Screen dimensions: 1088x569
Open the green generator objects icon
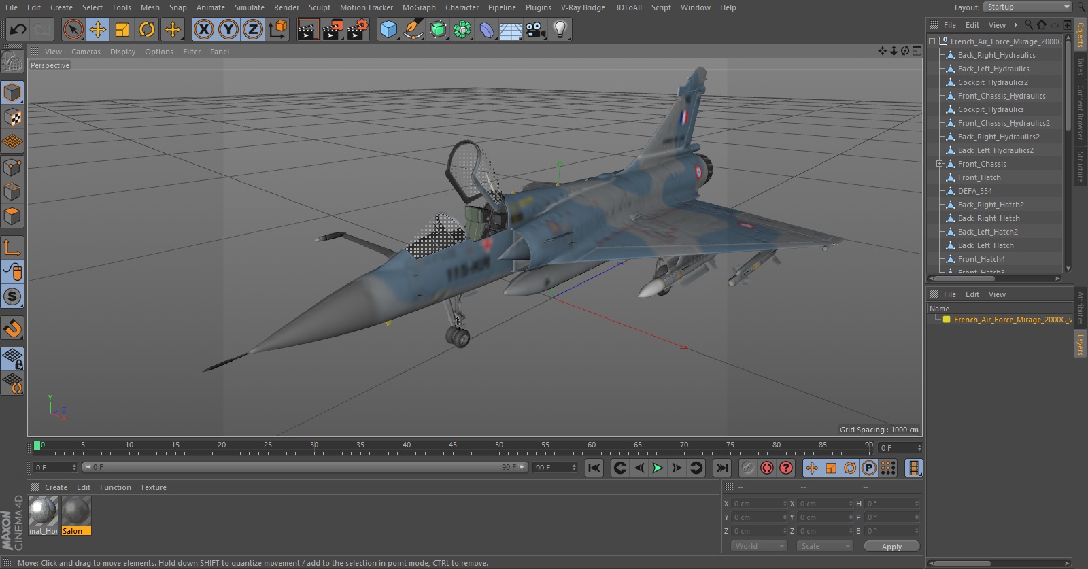pos(438,29)
